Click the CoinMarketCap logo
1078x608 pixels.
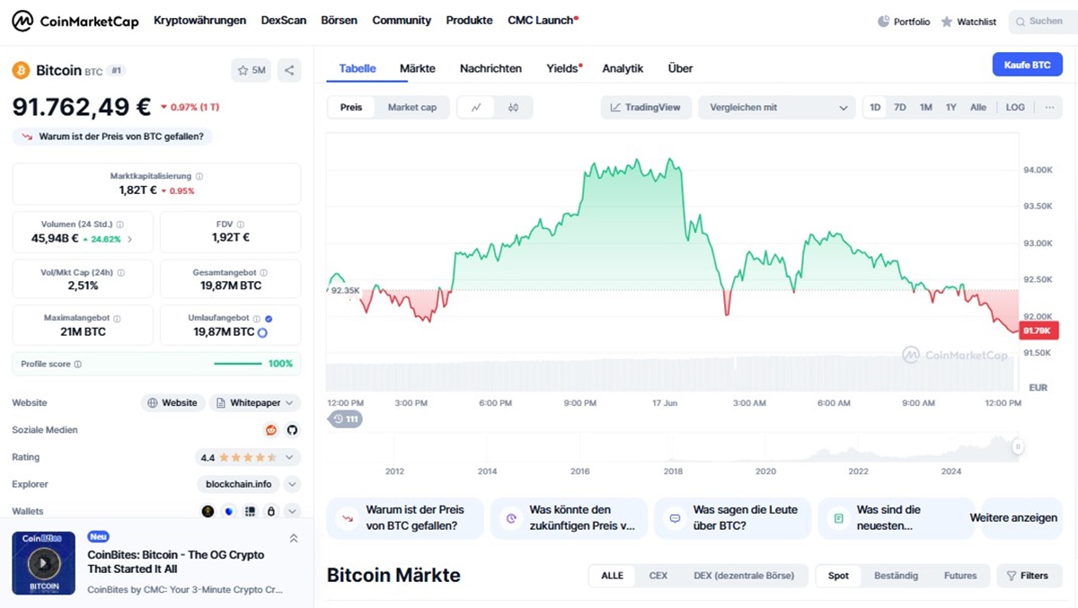(75, 21)
